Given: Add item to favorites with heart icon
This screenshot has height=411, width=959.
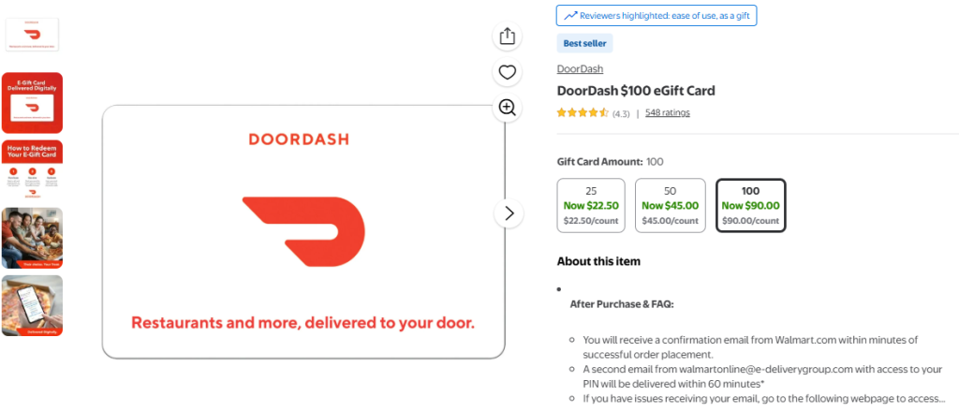Looking at the screenshot, I should tap(507, 72).
